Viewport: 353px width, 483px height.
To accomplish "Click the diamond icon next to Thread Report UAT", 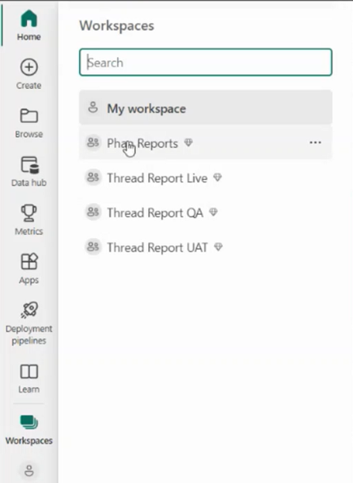I will coord(218,247).
